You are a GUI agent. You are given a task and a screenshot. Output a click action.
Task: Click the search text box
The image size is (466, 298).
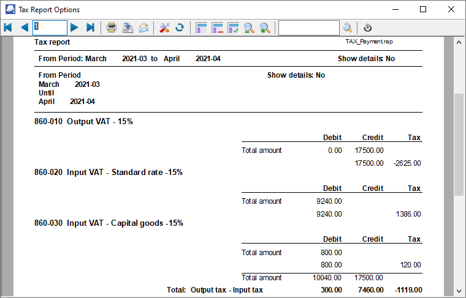pyautogui.click(x=308, y=28)
